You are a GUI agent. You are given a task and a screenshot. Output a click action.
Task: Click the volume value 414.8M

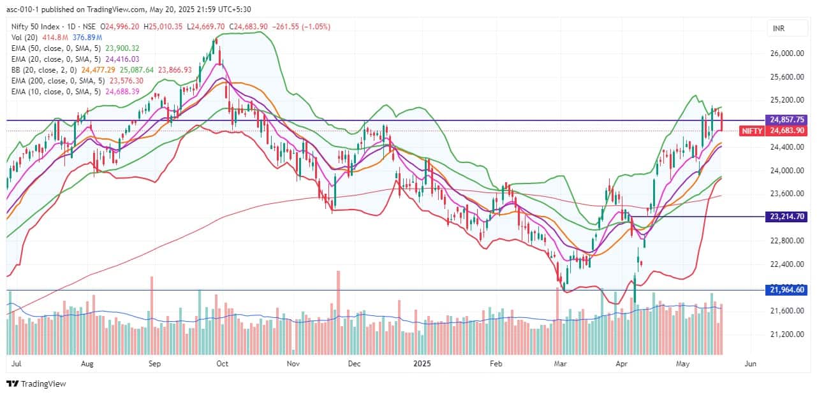coord(55,38)
